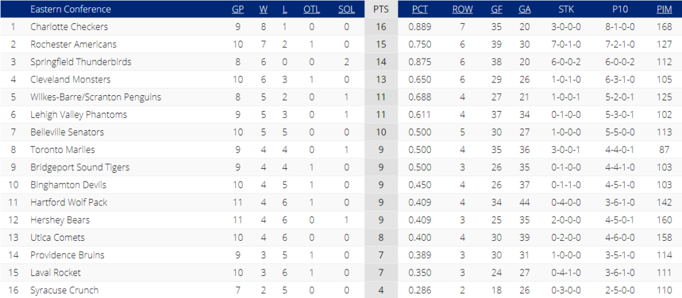Select Toronto Marlies in standings
Screen dimensions: 682x298
(x=63, y=150)
